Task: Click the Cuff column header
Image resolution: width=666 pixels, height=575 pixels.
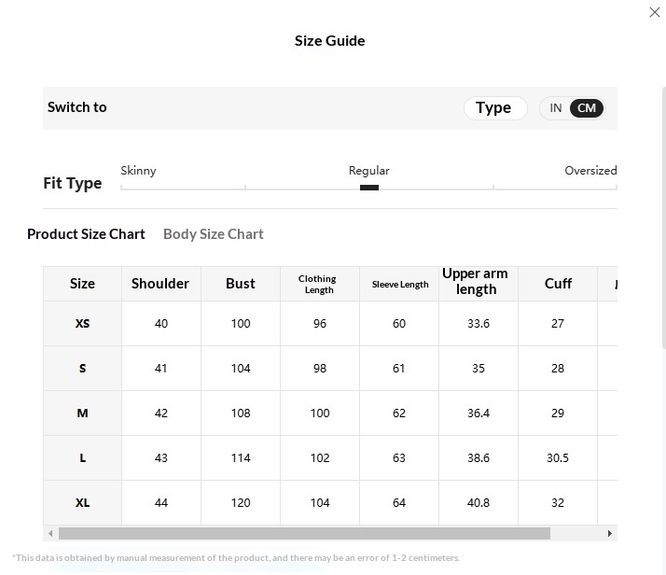Action: 558,284
